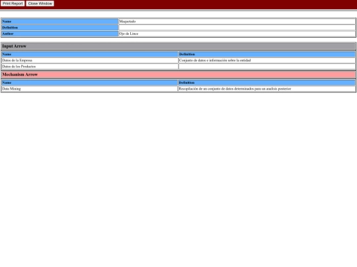Select the 'Maquetado' name value

128,21
